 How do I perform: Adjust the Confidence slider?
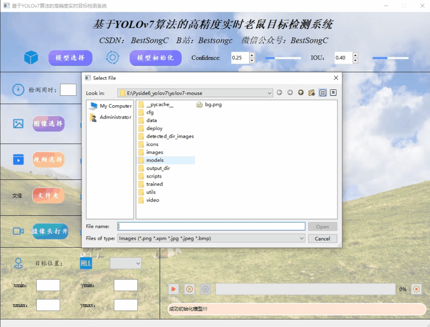283,58
